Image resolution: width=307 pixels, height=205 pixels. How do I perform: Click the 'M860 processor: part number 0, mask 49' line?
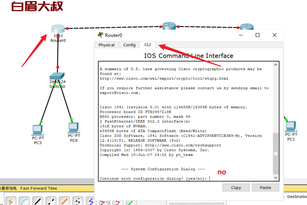145,117
